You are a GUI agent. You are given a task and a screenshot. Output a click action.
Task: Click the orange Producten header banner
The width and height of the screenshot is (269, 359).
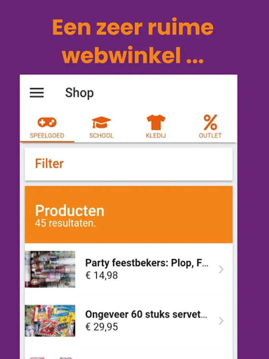(x=129, y=215)
